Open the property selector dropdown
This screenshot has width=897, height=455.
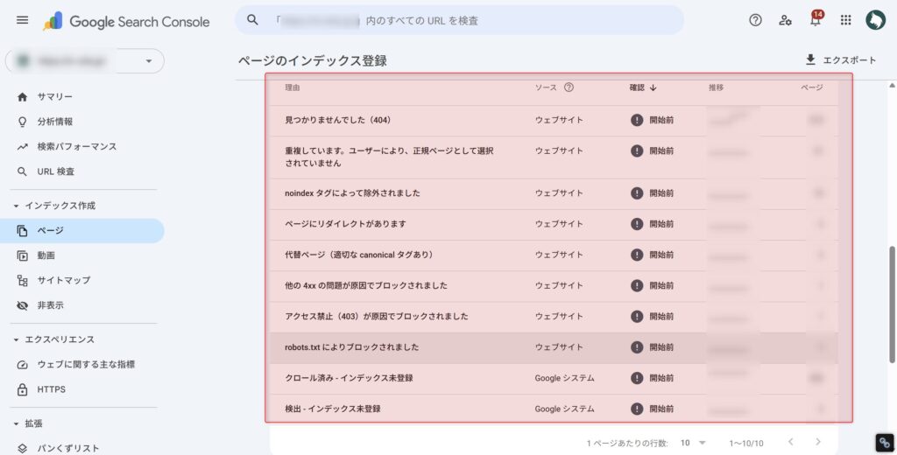(x=85, y=61)
